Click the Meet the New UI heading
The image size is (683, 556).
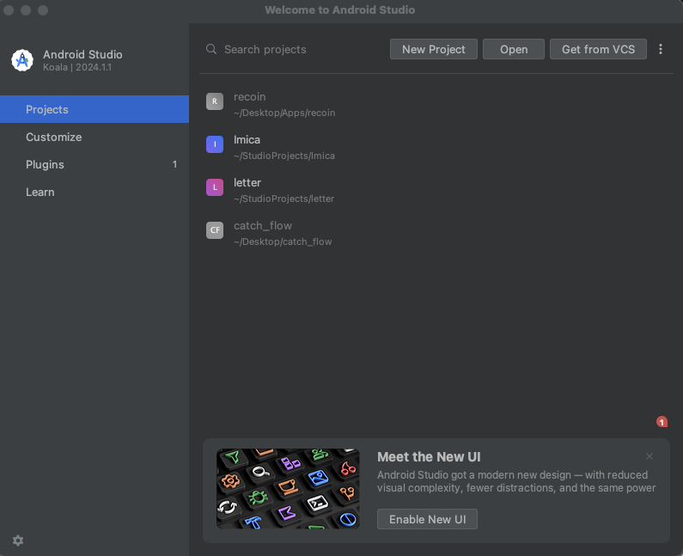429,456
